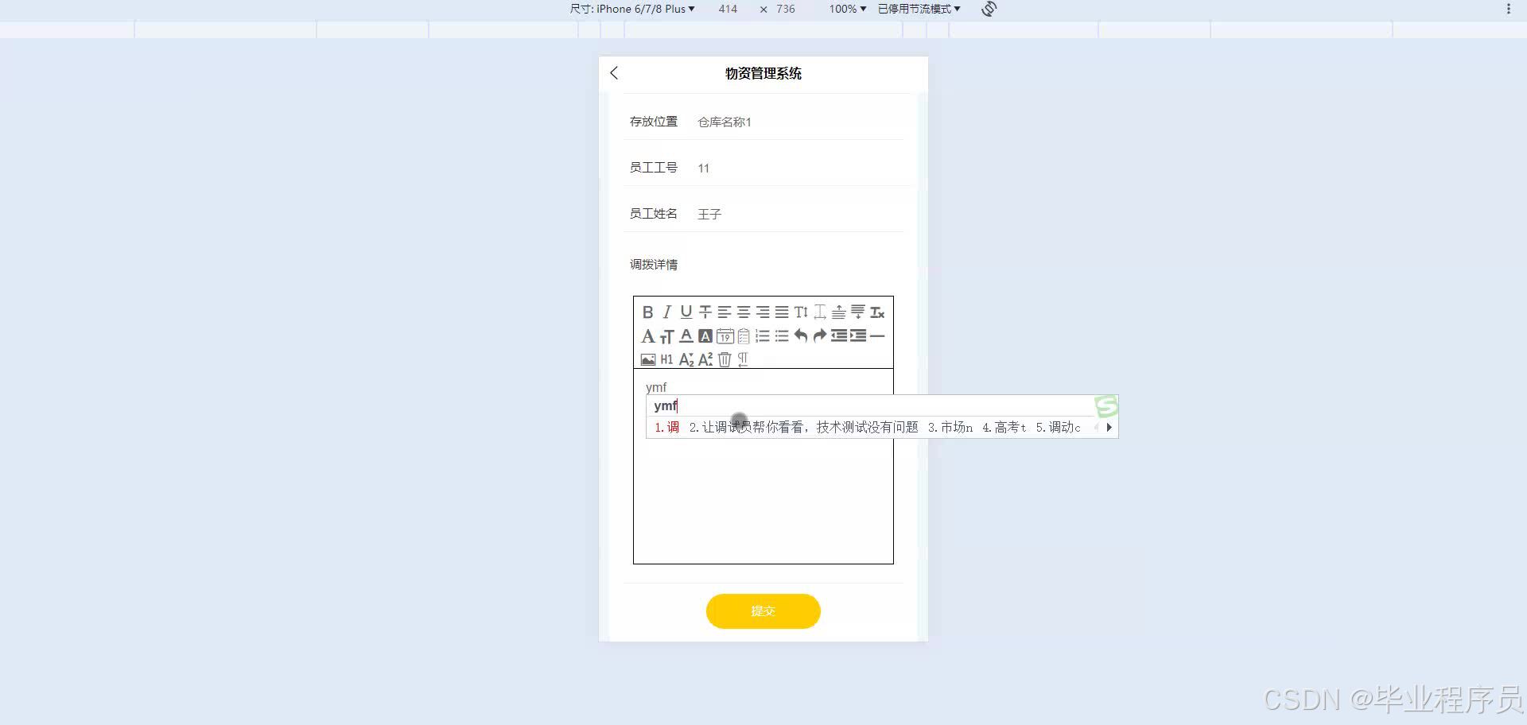Insert a checklist with clipboard icon
The width and height of the screenshot is (1527, 725).
[743, 336]
